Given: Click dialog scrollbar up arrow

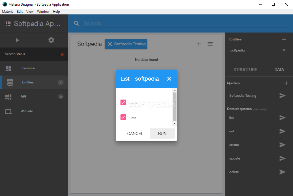Looking at the screenshot, I should (174, 90).
